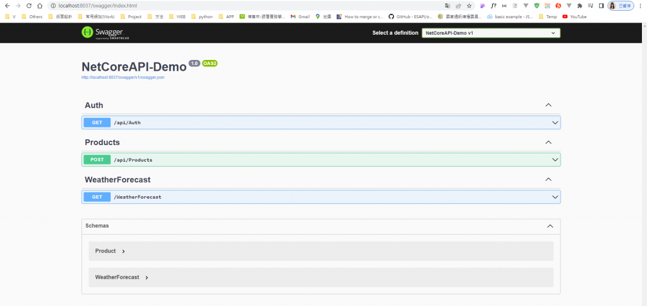Open the V bookmark folder
The height and width of the screenshot is (306, 647).
click(10, 17)
